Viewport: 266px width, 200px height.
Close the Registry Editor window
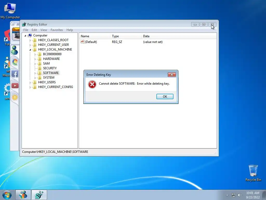pyautogui.click(x=212, y=24)
